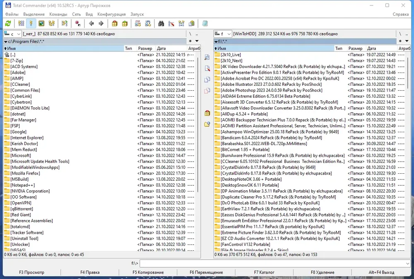The height and width of the screenshot is (279, 414).
Task: Go forward with the right arrow icon
Action: (101, 24)
